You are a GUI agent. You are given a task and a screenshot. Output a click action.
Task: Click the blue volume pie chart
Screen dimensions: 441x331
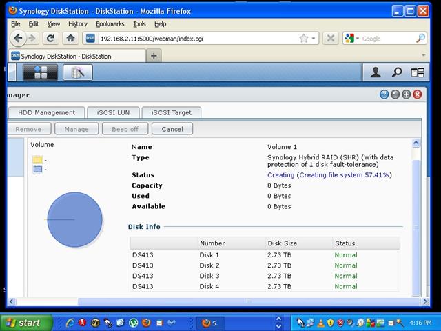(74, 219)
